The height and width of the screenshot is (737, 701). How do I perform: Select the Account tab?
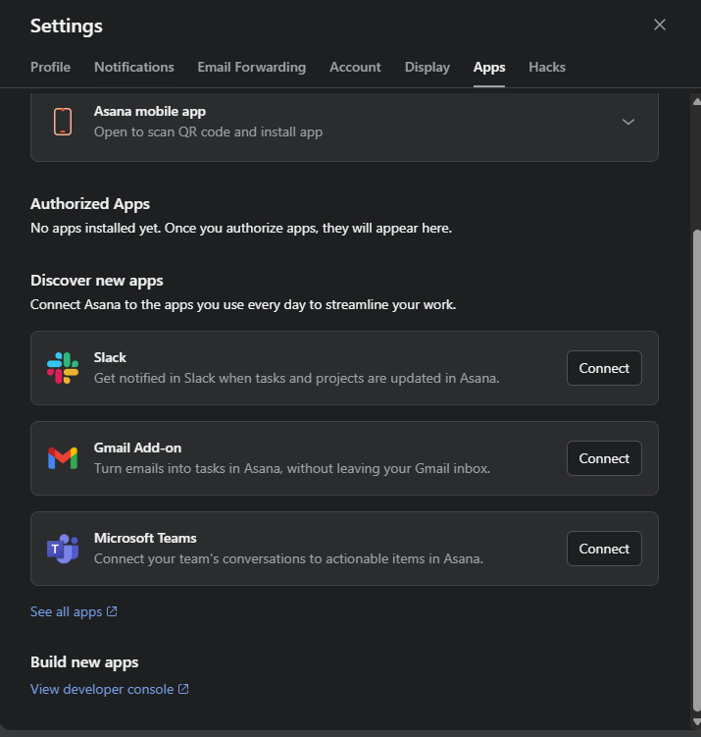coord(355,67)
